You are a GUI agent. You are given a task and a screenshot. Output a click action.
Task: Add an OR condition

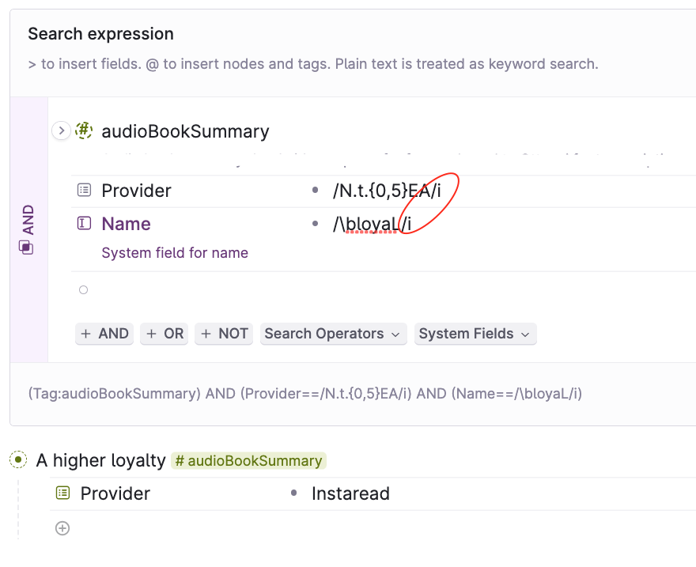pyautogui.click(x=165, y=334)
